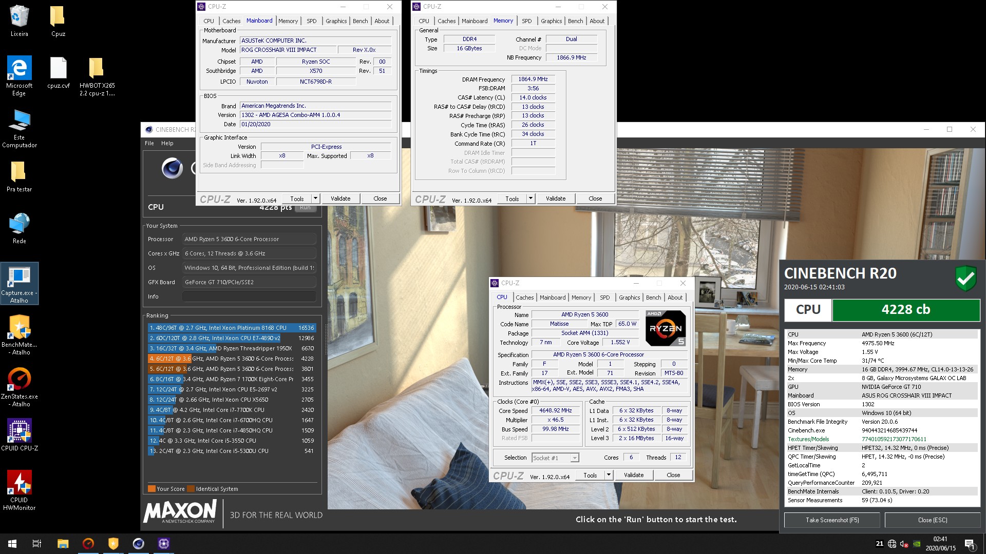Select ranking row Intel Core i7-7700K

(232, 410)
